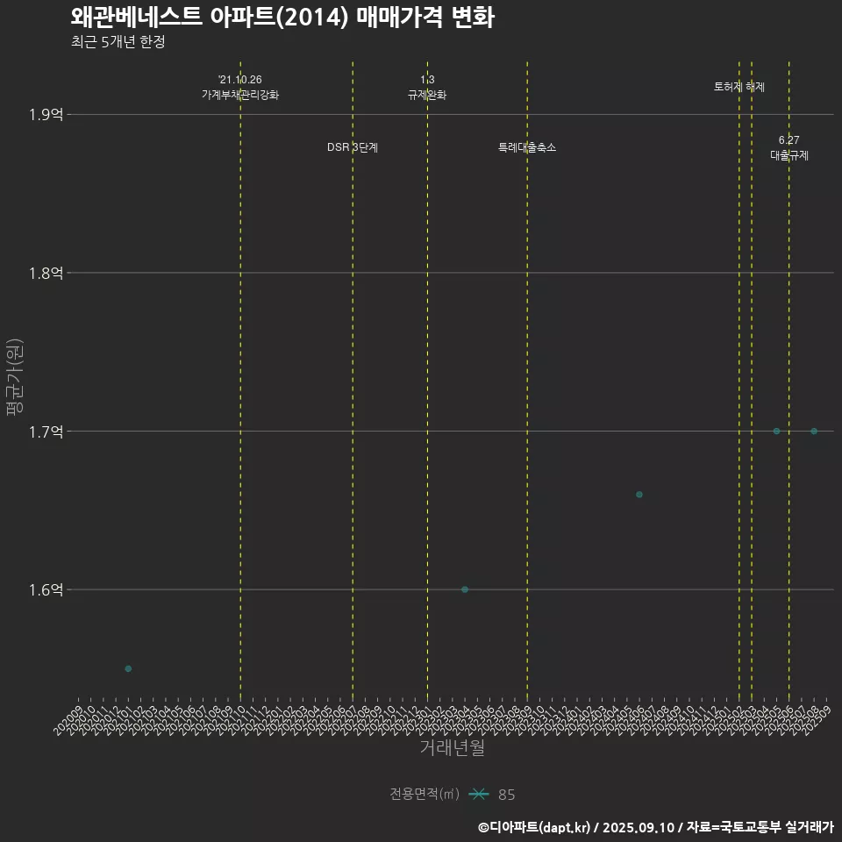Click the subtitle "최근 5개년 한정"
The image size is (842, 842).
118,41
